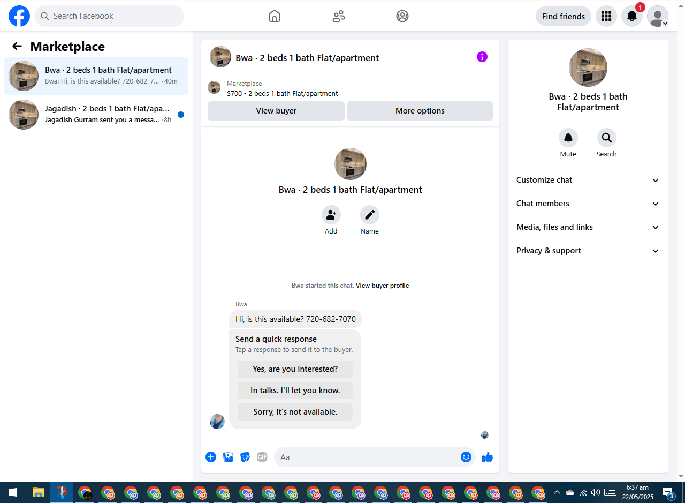Open the Friends icon in top bar
This screenshot has height=503, width=685.
click(339, 16)
